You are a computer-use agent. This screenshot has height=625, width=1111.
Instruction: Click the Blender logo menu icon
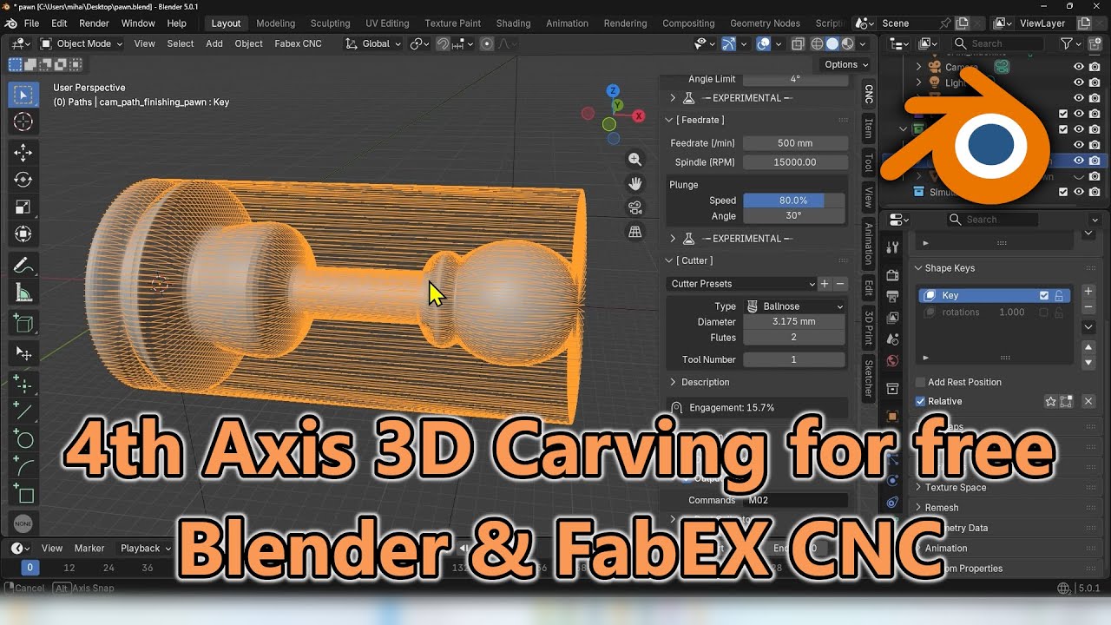point(10,23)
